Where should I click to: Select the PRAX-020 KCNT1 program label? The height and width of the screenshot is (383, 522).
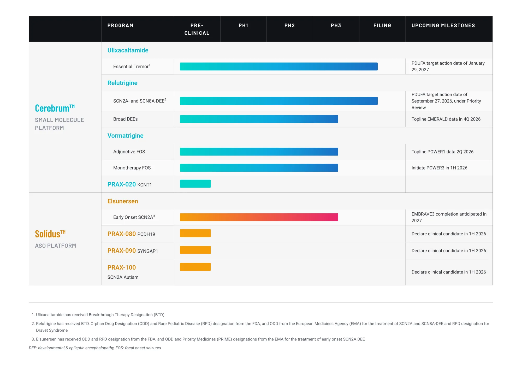[x=129, y=184]
